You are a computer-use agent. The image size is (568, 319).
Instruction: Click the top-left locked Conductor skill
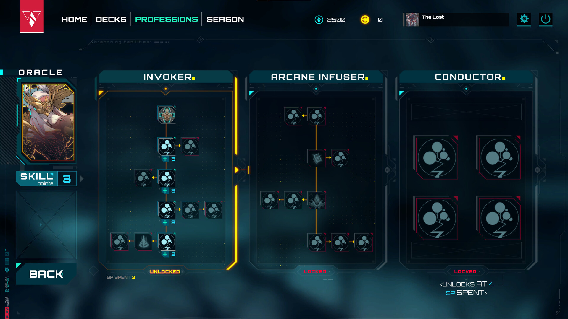(436, 158)
